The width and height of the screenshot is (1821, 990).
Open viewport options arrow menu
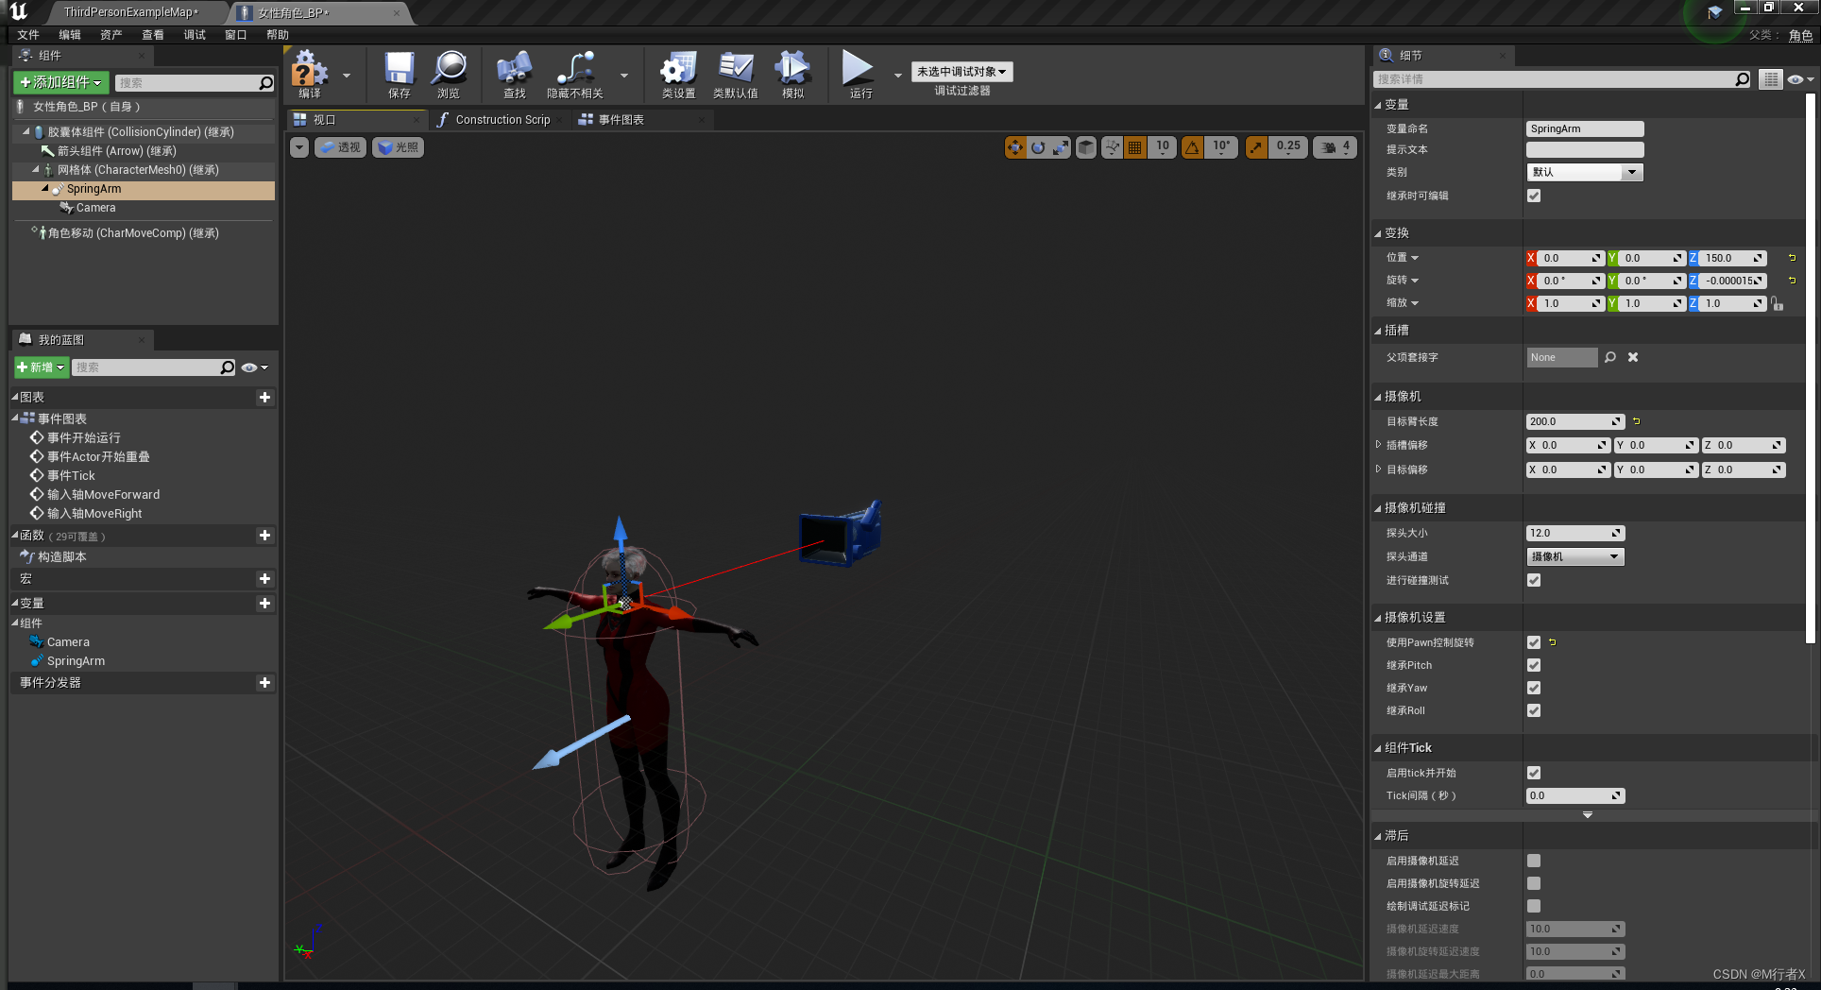tap(299, 147)
